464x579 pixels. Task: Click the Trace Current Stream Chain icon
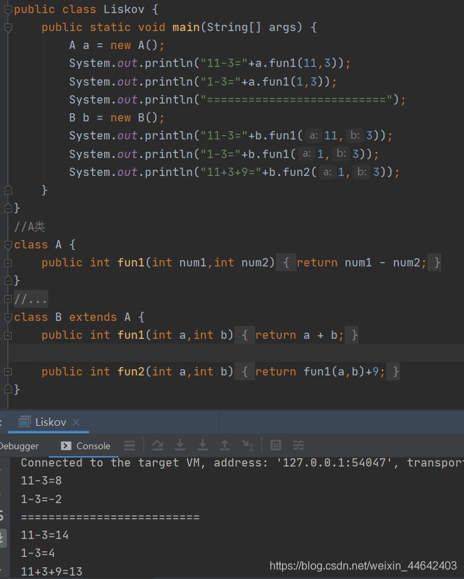(299, 446)
